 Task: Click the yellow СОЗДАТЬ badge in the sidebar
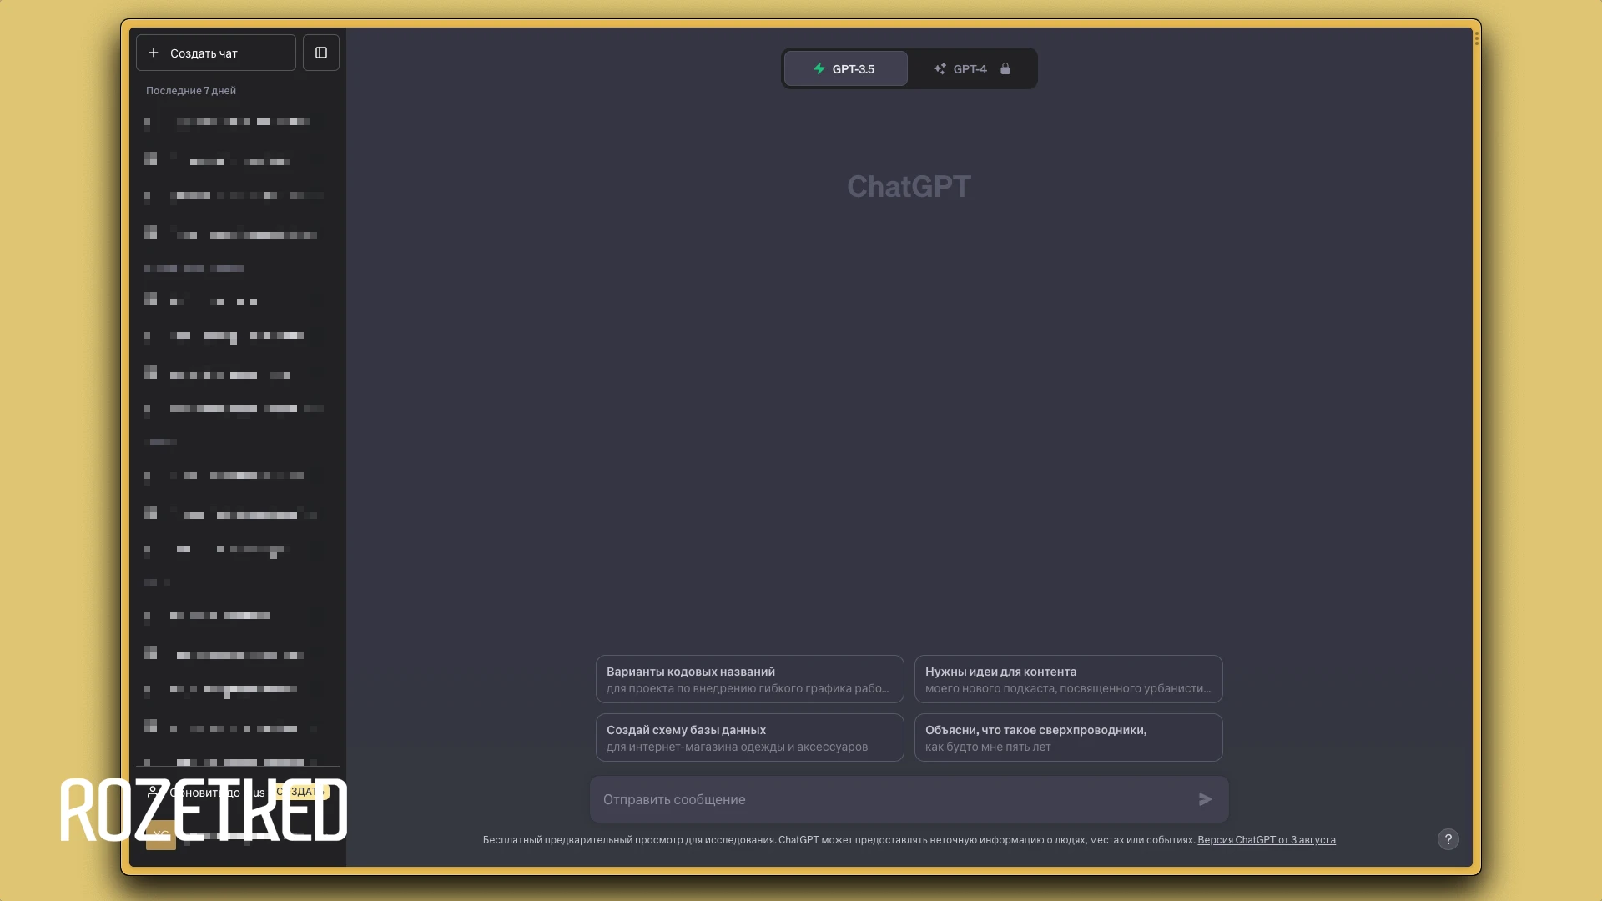(301, 791)
